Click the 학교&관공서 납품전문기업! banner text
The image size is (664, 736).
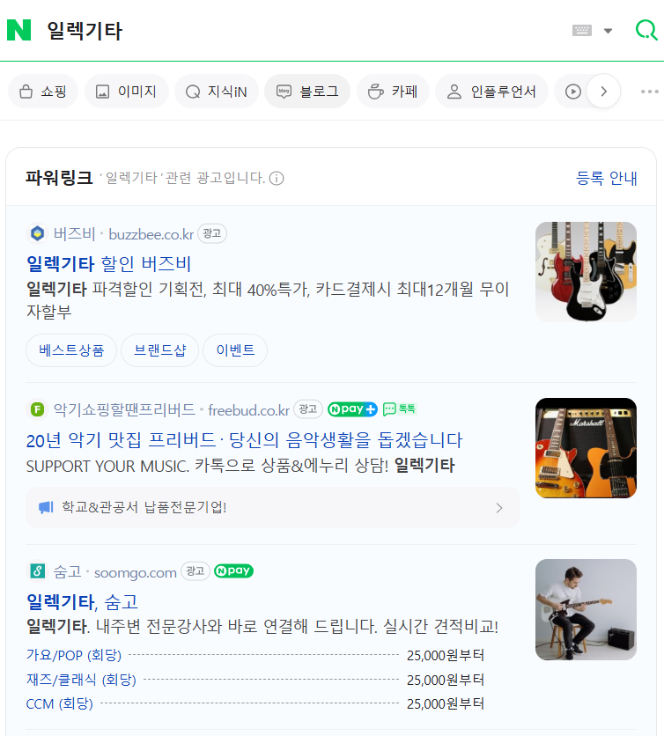144,507
